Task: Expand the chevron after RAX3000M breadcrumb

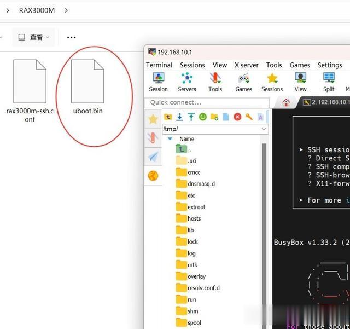Action: 66,10
